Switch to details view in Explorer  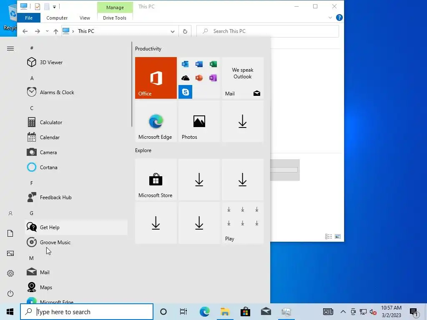coord(329,237)
